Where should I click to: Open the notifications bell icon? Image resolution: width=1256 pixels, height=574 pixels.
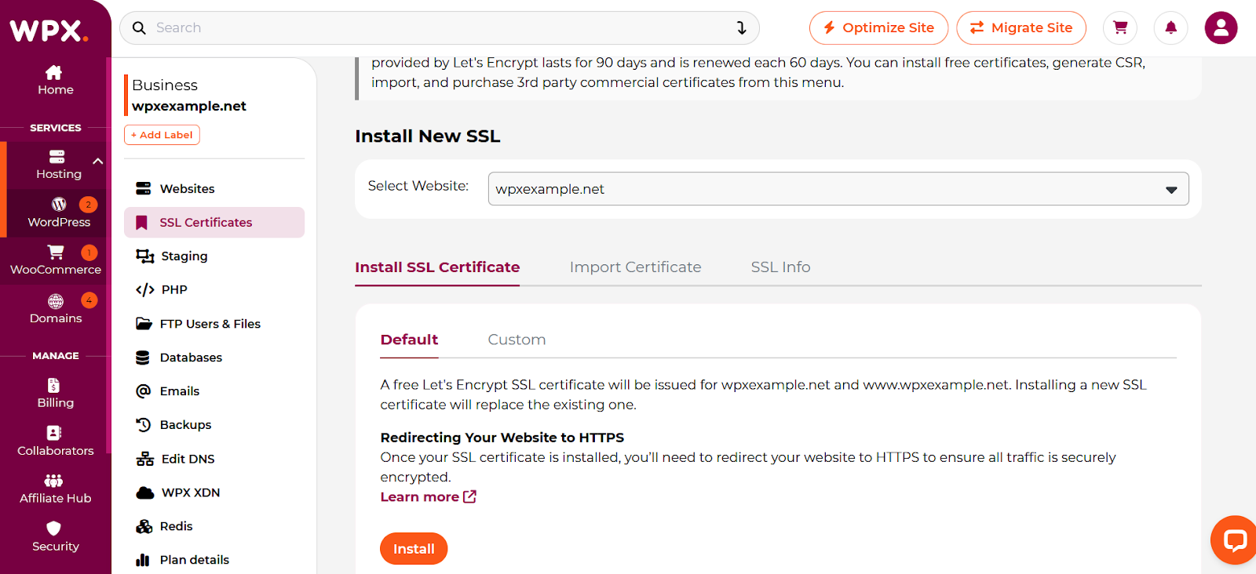point(1170,28)
